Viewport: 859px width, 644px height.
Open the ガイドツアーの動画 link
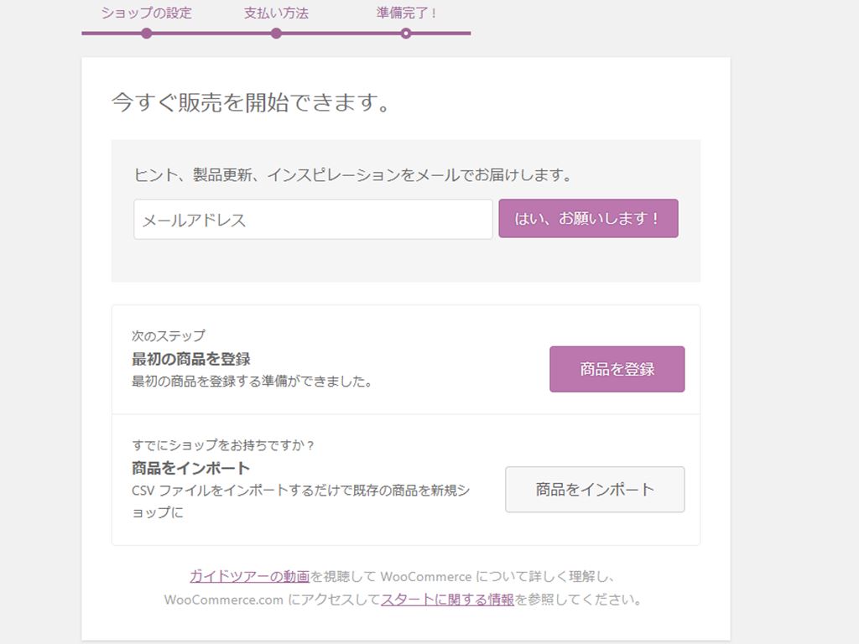(249, 576)
